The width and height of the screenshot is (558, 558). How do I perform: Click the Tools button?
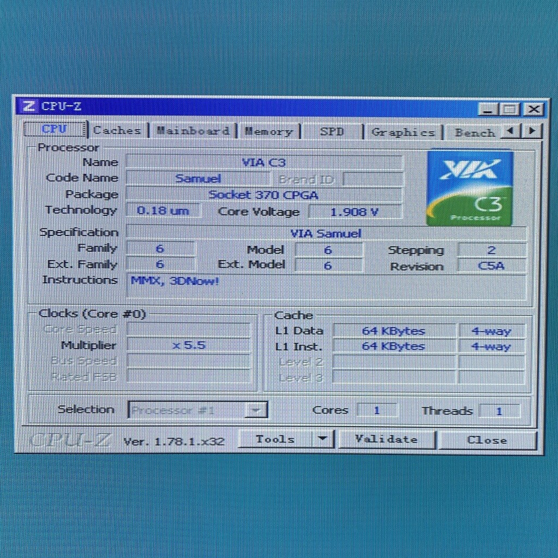click(x=275, y=439)
